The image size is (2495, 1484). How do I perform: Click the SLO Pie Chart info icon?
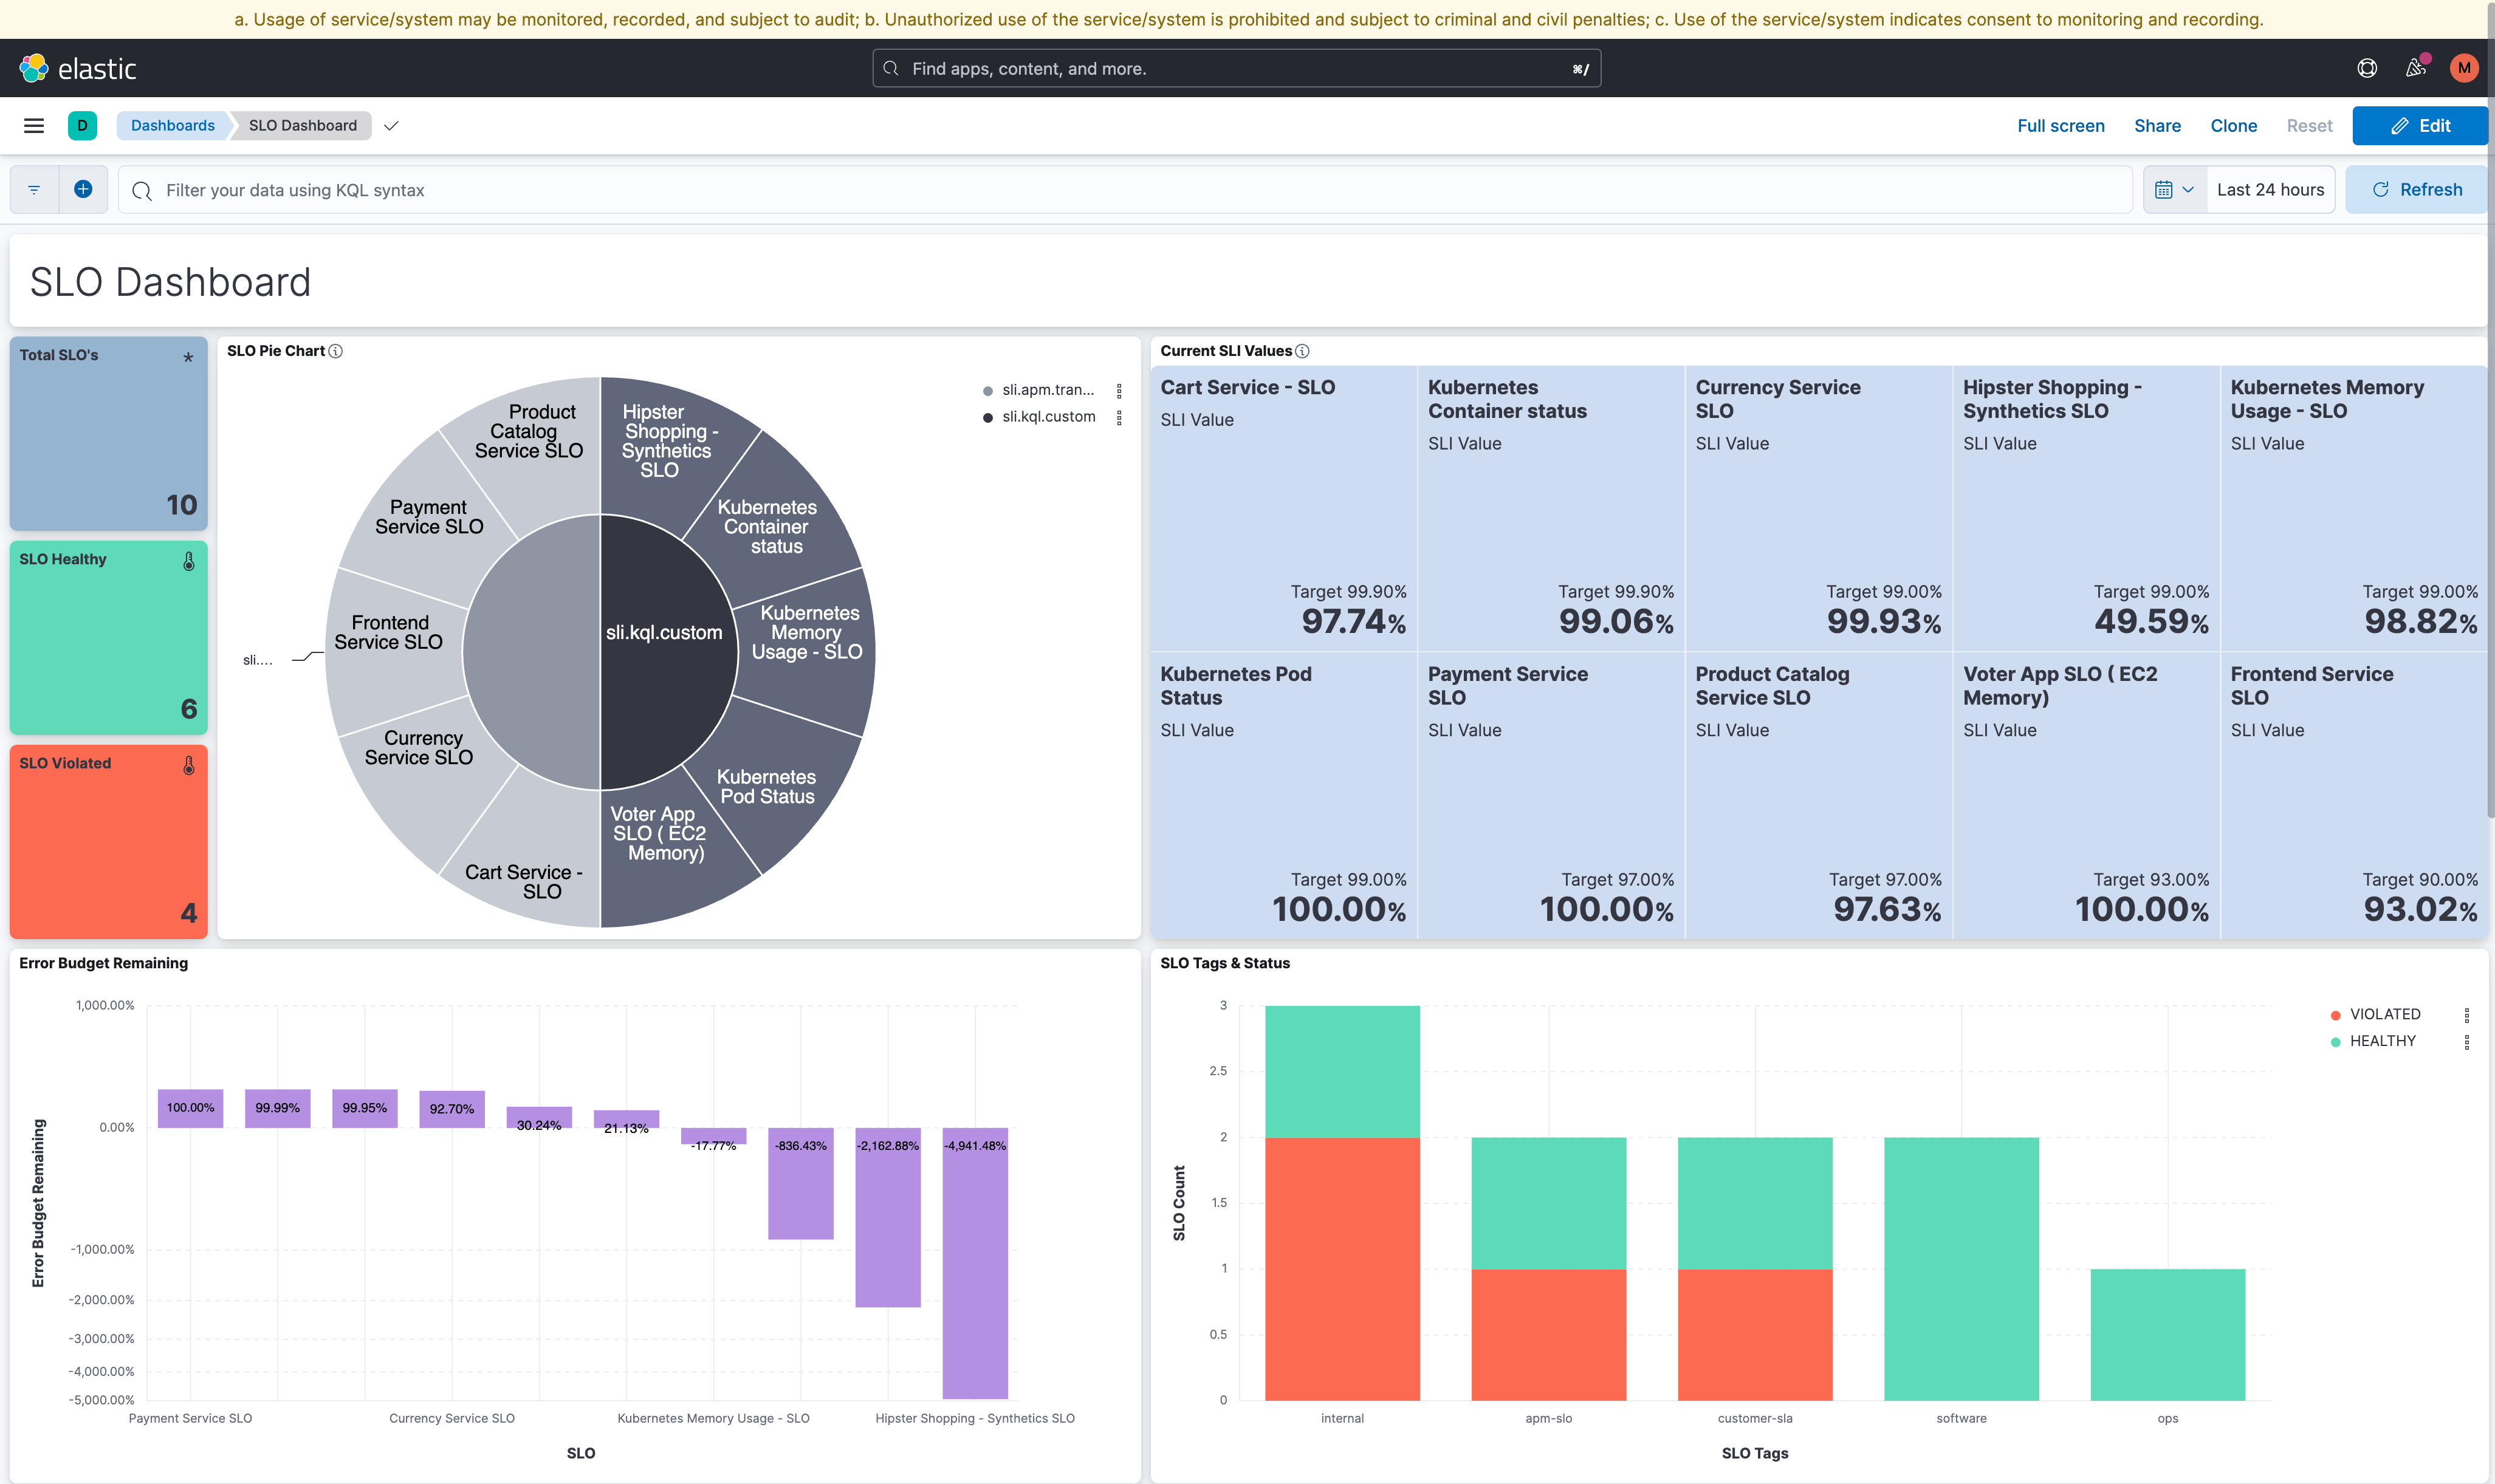336,351
